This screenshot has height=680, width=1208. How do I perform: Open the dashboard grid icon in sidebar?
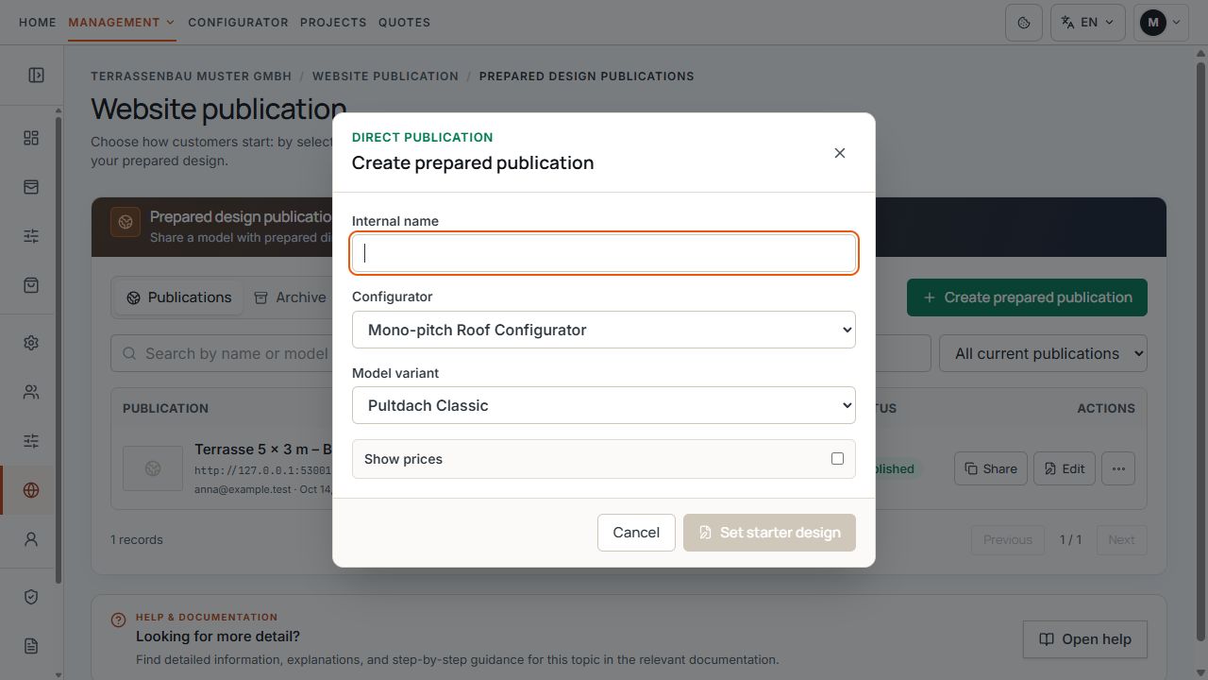[31, 138]
